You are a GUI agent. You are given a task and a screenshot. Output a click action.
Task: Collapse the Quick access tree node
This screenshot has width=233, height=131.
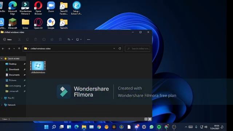coord(1,59)
